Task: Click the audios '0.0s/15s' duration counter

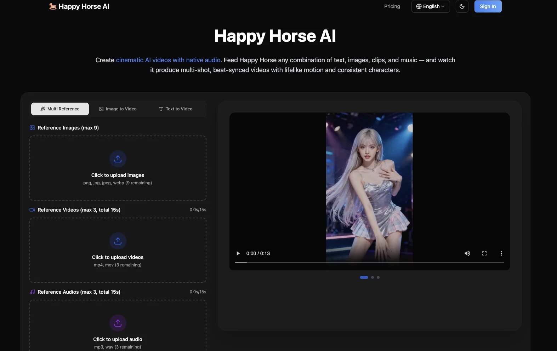Action: point(198,292)
